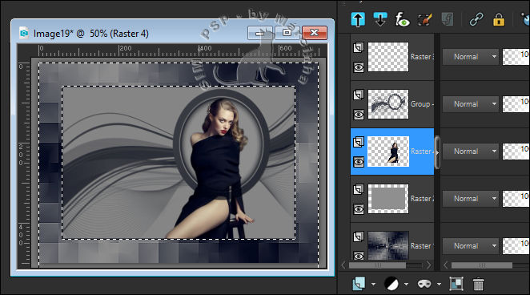
Task: Hide the Raster 3 layer with eye icon
Action: 359,67
